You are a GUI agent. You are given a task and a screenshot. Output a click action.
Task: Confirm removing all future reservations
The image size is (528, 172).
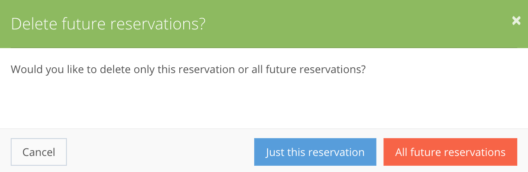pos(450,152)
